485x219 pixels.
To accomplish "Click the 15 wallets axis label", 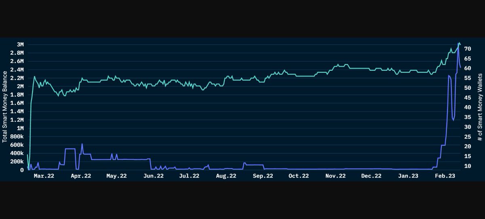I will (x=468, y=156).
